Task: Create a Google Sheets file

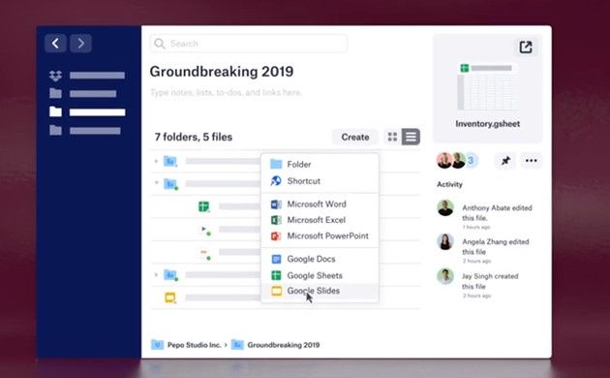Action: pyautogui.click(x=320, y=275)
